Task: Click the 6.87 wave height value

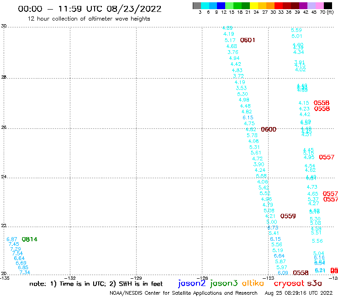Action: 11,239
